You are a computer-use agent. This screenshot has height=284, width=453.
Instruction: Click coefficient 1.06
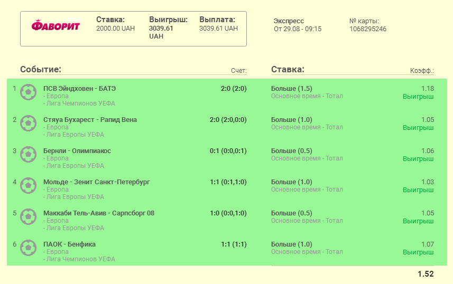[x=428, y=151]
